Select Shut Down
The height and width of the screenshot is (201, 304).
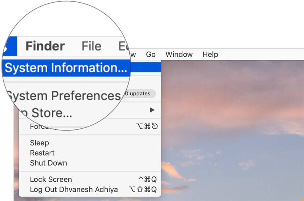[48, 163]
